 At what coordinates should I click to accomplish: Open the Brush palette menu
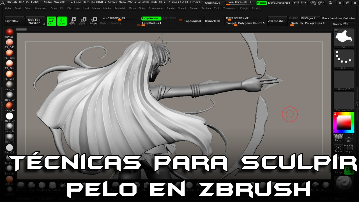coord(18,8)
